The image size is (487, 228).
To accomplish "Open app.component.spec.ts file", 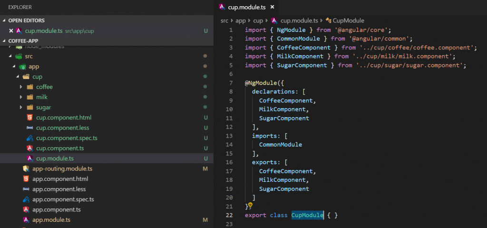I will click(x=63, y=199).
